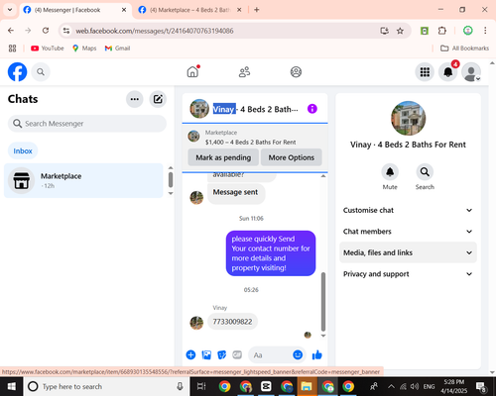Open the taskbar clock showing 5:28 PM
Screen dimensions: 496x396
point(454,386)
